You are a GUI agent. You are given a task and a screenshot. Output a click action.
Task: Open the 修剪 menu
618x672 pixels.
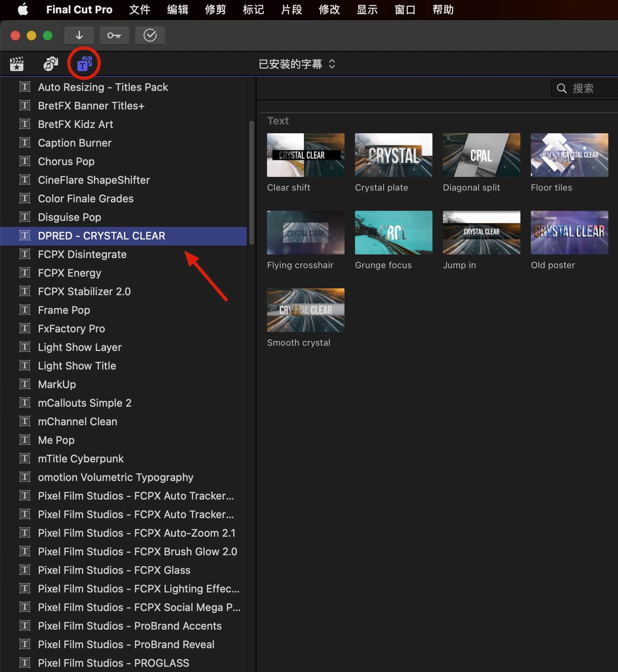215,9
